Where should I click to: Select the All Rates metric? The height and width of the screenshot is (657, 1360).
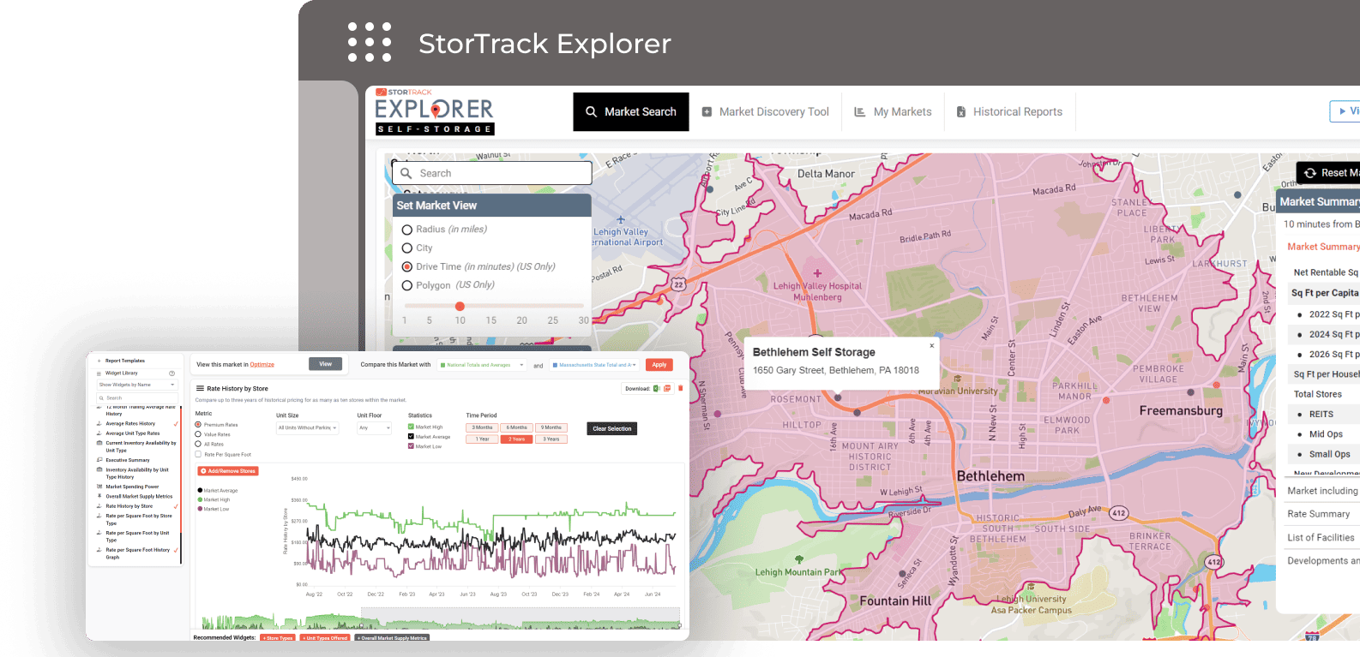[x=198, y=444]
